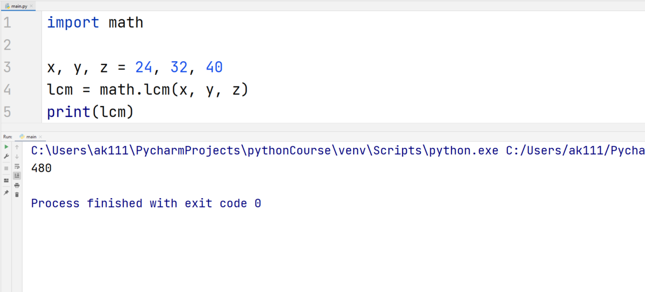Toggle soft-wrap in the console
645x292 pixels.
(x=17, y=166)
